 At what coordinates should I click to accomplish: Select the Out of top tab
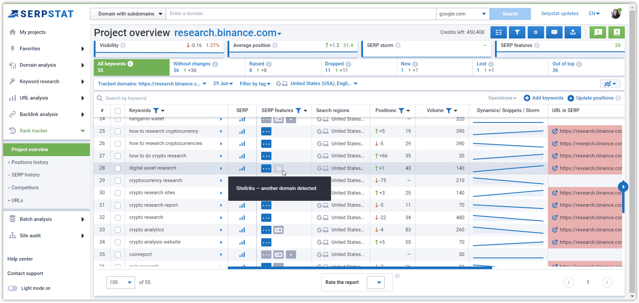click(586, 67)
